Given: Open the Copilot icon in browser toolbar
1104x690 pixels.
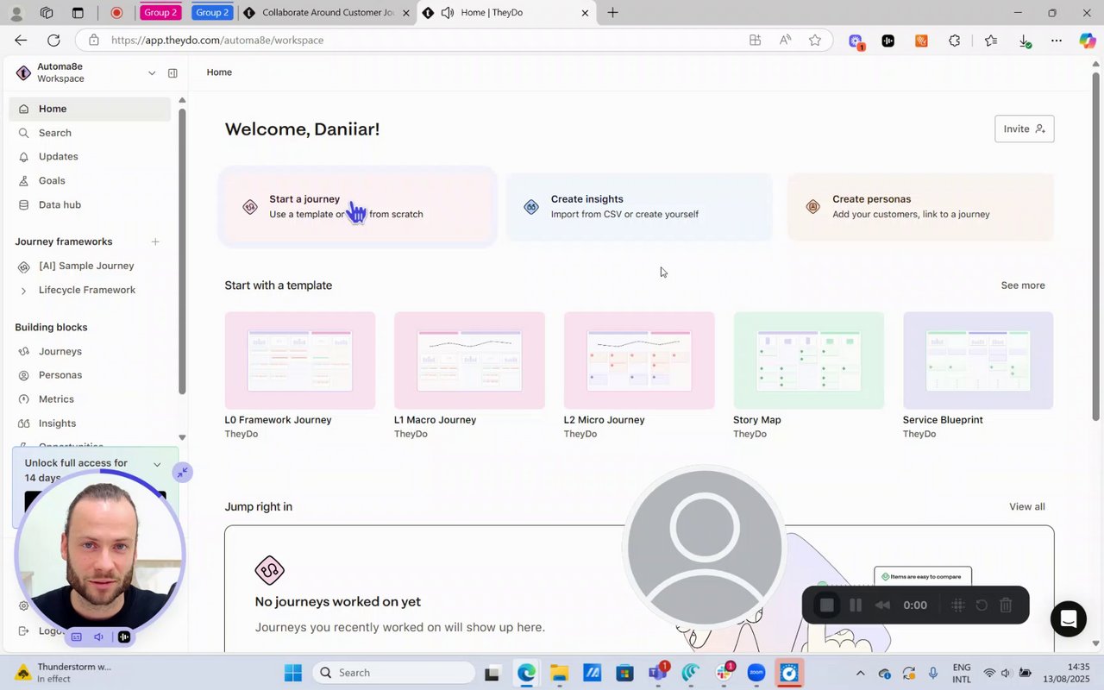Looking at the screenshot, I should click(x=1088, y=41).
